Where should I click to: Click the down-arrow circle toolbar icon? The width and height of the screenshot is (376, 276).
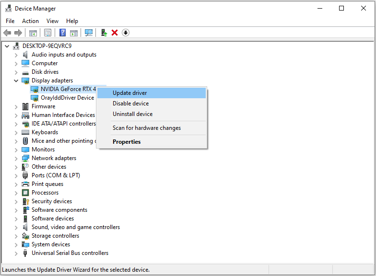[x=126, y=33]
